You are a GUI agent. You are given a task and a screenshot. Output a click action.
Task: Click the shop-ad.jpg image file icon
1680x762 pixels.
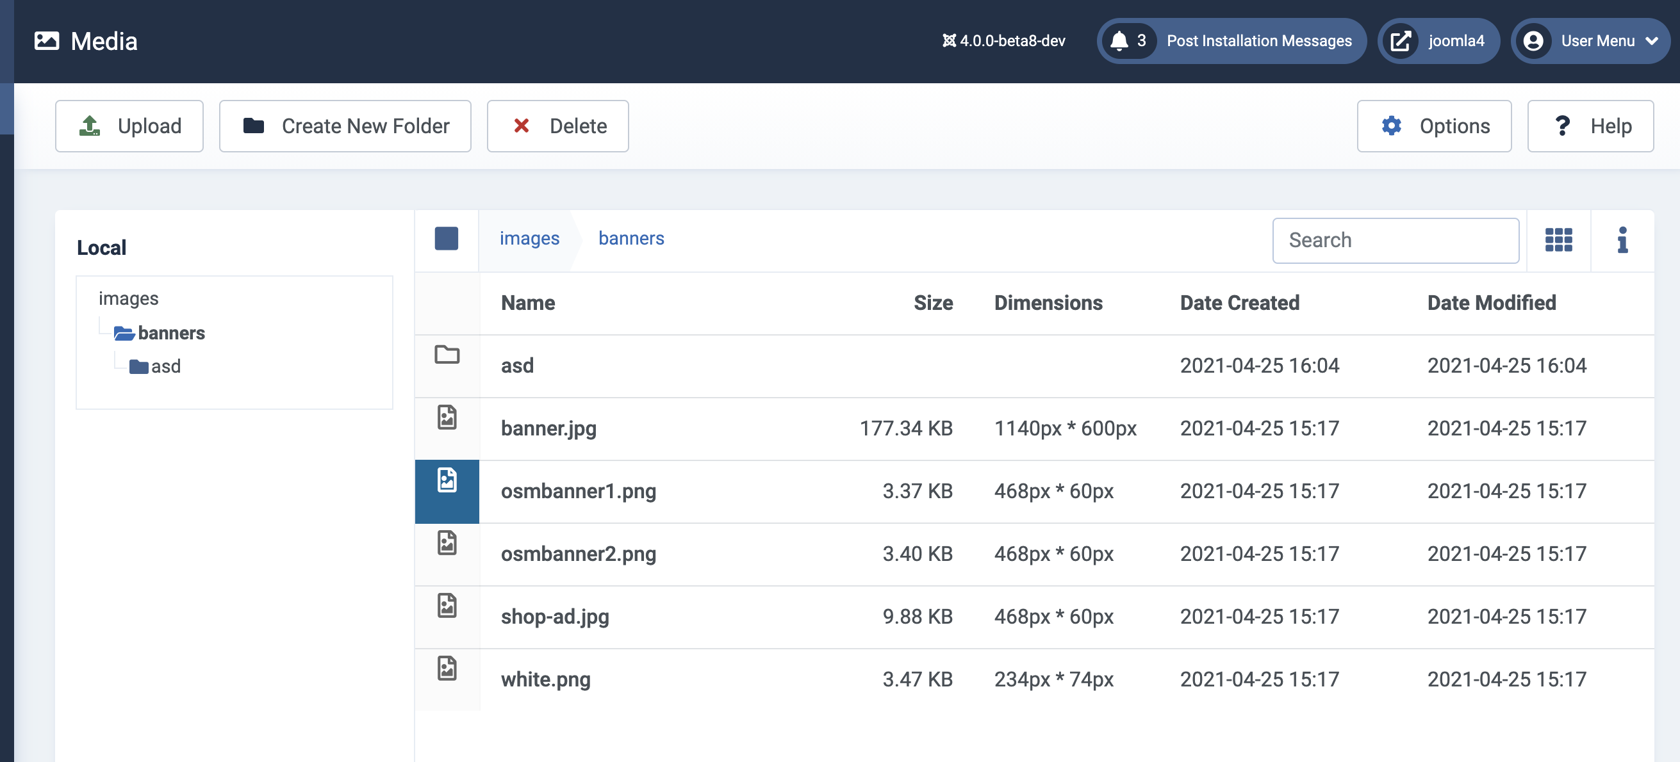pyautogui.click(x=447, y=606)
